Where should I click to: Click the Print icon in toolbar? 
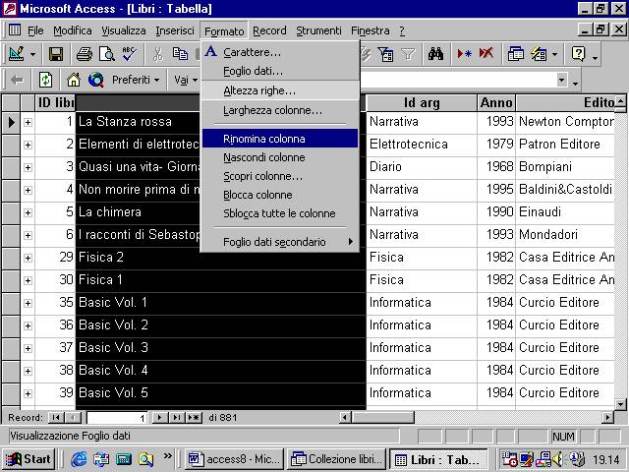[85, 54]
